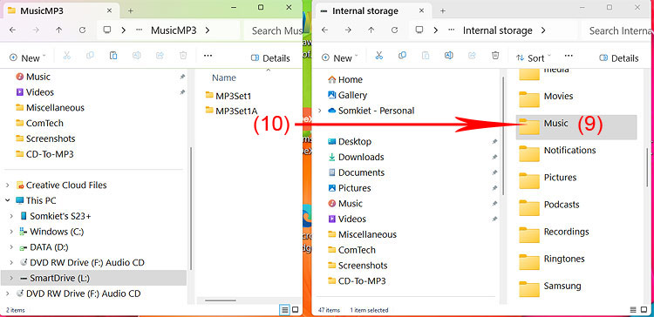Screen dimensions: 654x317
Task: Click See more (…) in Internal storage toolbar
Action: [569, 56]
